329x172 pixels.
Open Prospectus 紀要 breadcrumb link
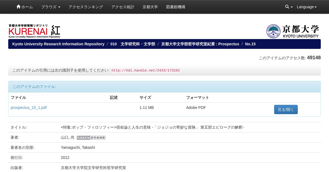coord(200,44)
